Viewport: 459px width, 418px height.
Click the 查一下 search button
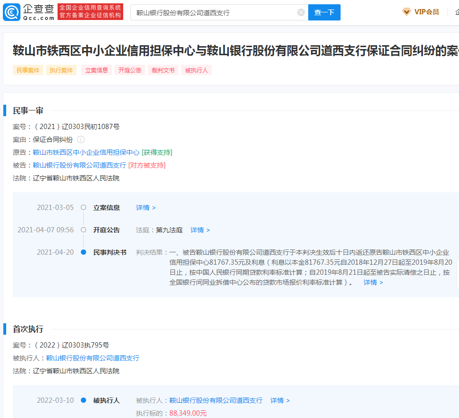pos(324,12)
